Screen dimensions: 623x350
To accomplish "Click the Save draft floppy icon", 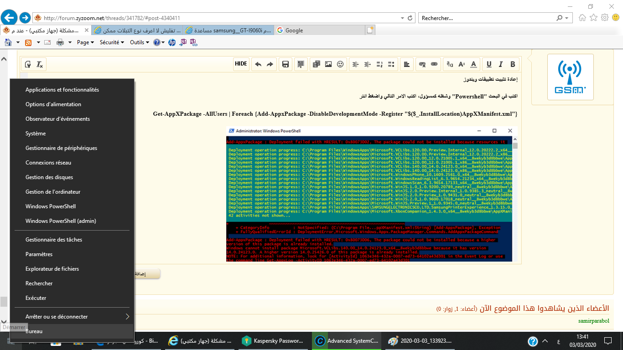I will [286, 64].
